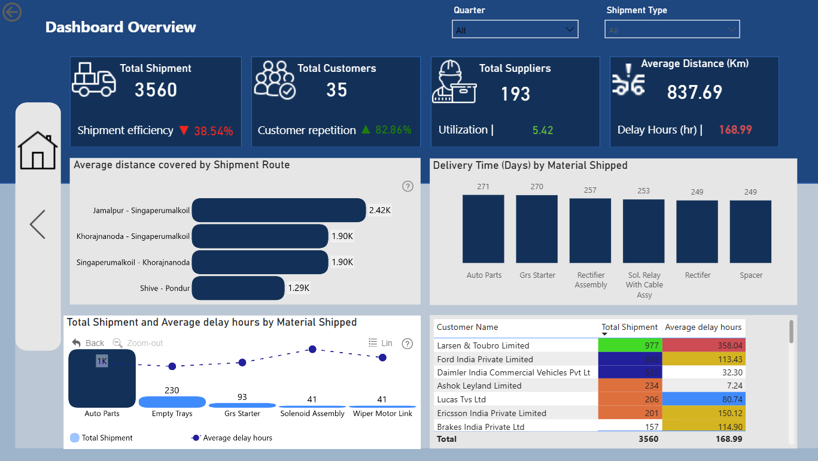Sort table by Total Shipment column
The image size is (818, 461).
[x=630, y=327]
